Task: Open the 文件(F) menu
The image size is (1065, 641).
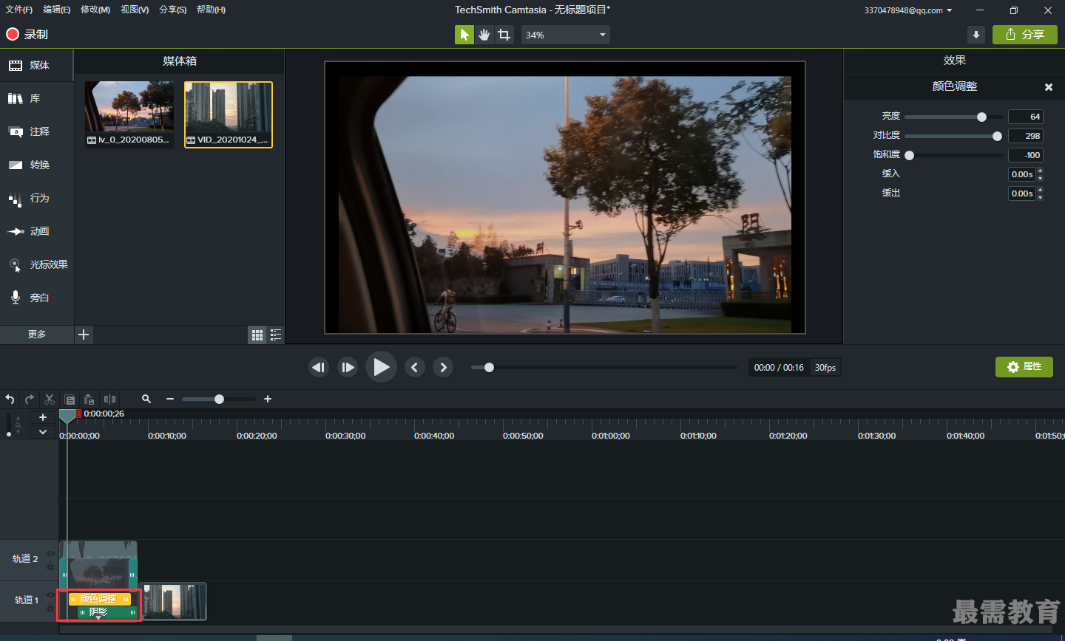Action: click(x=19, y=10)
